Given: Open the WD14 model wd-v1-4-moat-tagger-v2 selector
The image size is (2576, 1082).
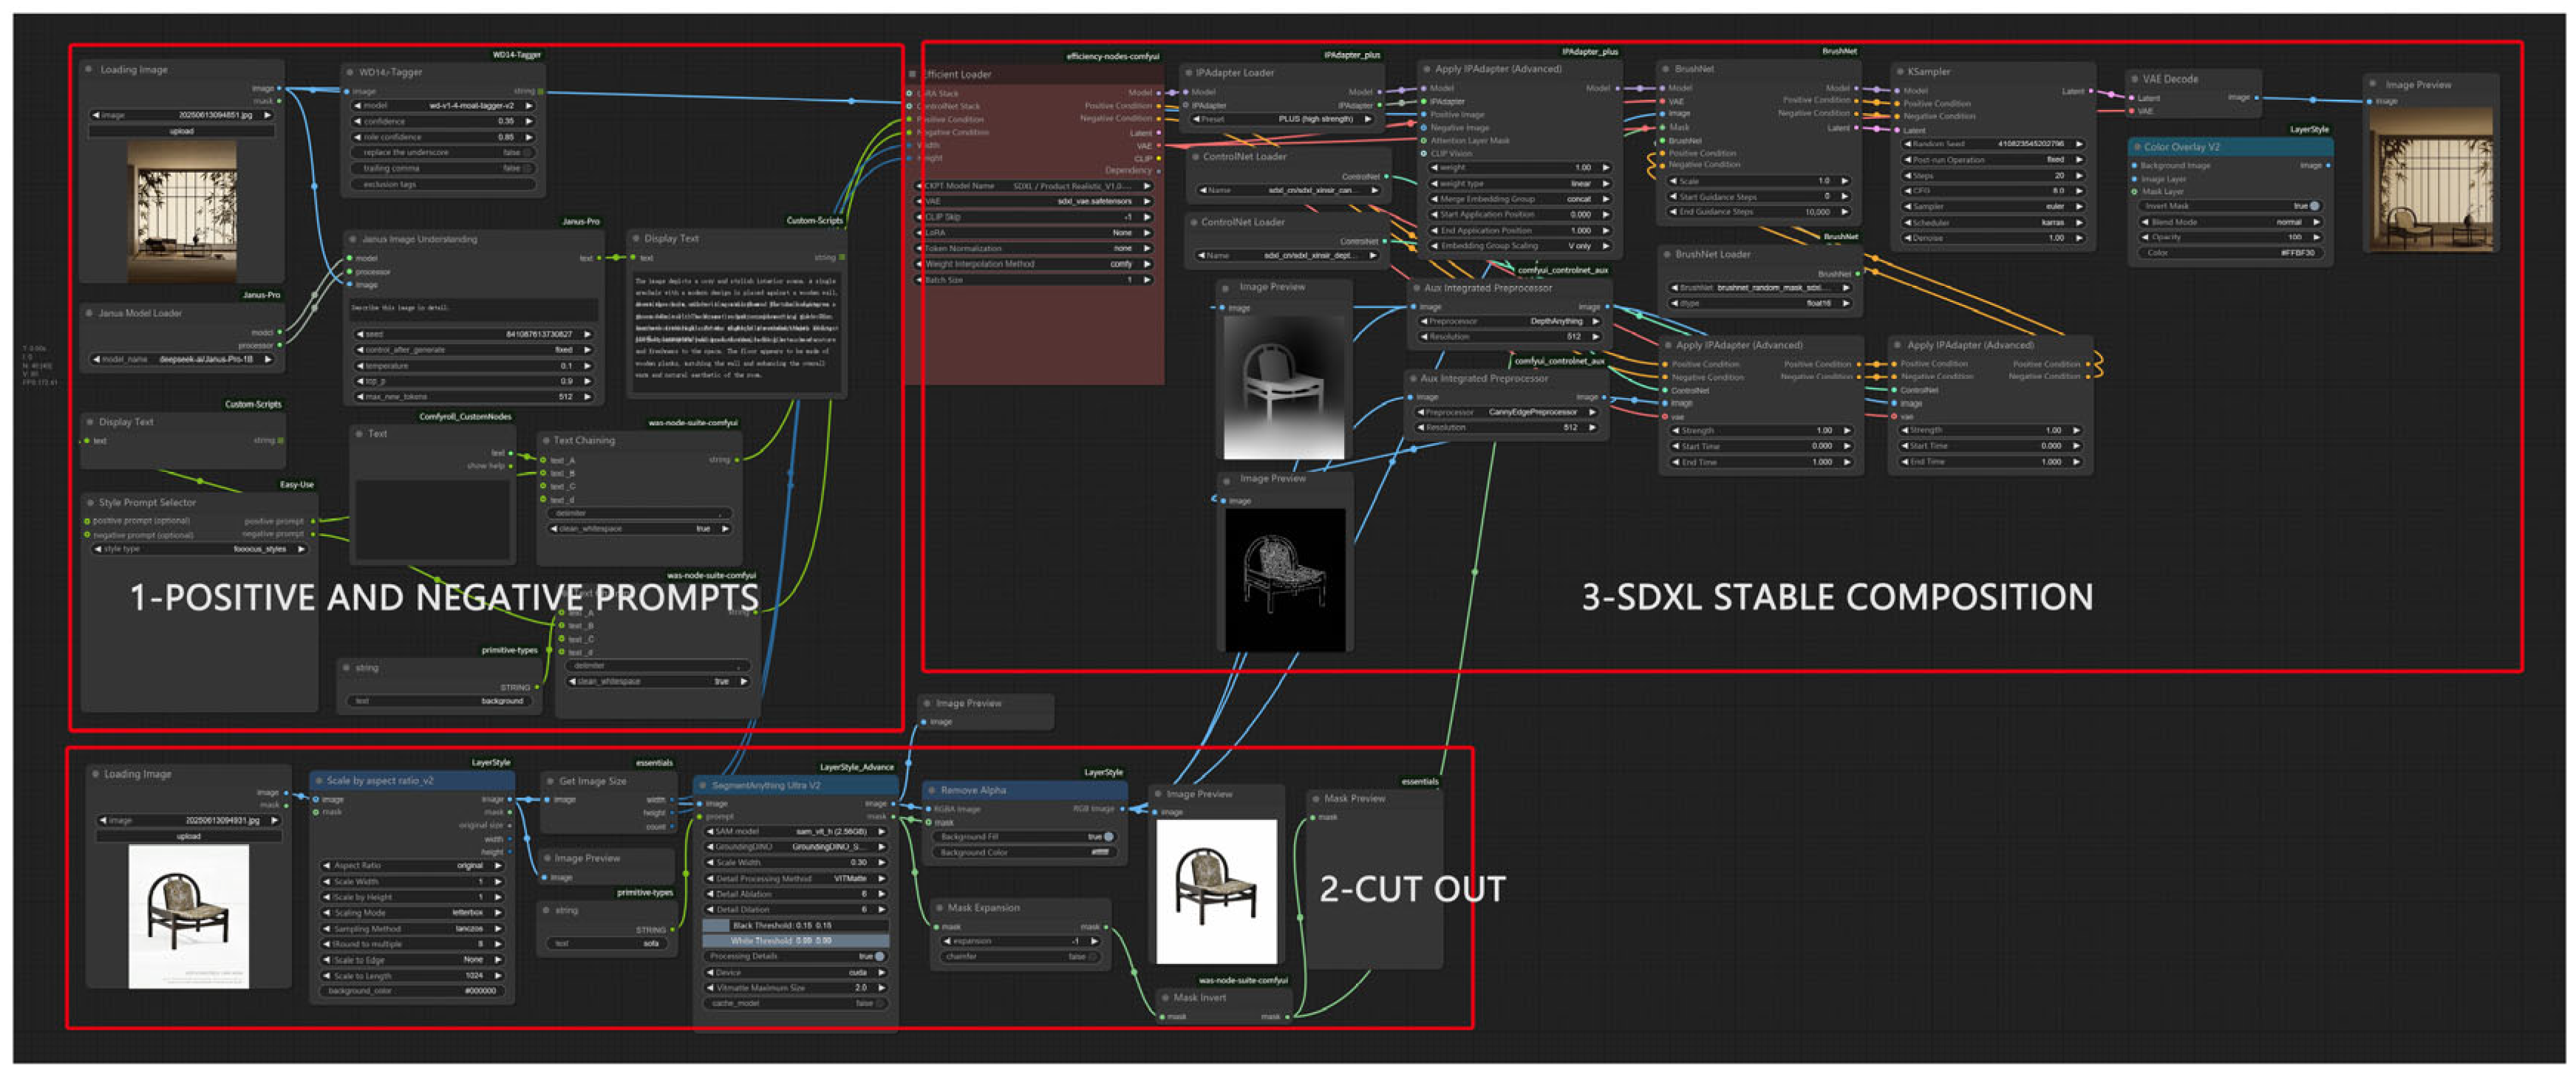Looking at the screenshot, I should pos(445,105).
